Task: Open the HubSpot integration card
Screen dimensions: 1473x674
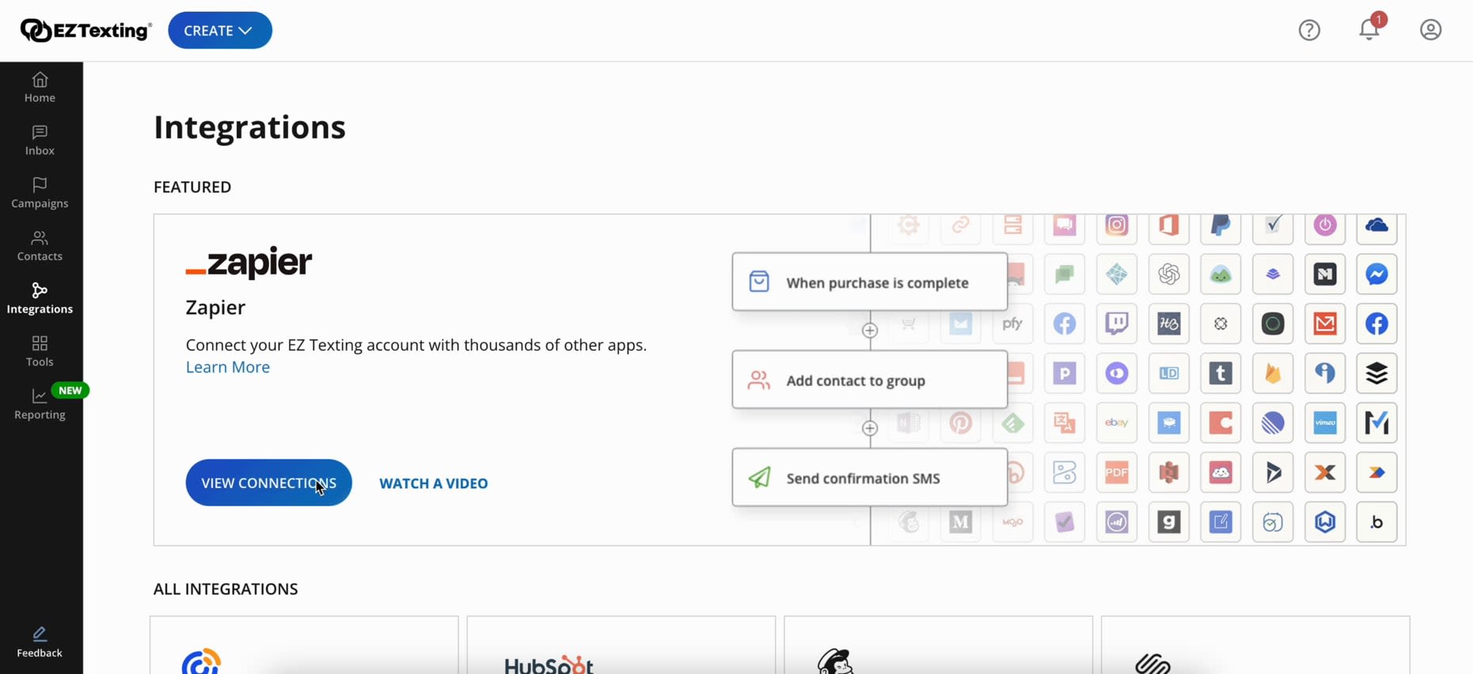Action: pyautogui.click(x=621, y=646)
